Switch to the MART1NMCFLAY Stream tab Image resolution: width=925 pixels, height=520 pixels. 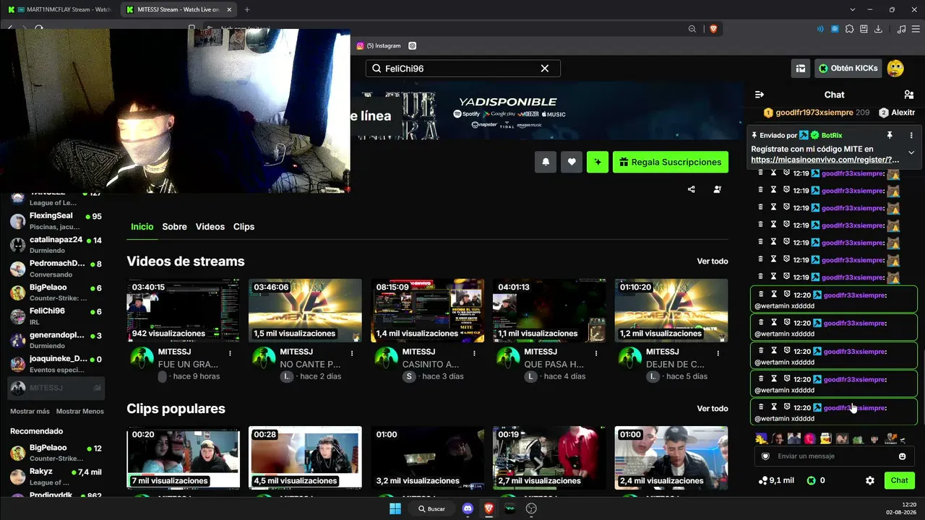[x=59, y=9]
